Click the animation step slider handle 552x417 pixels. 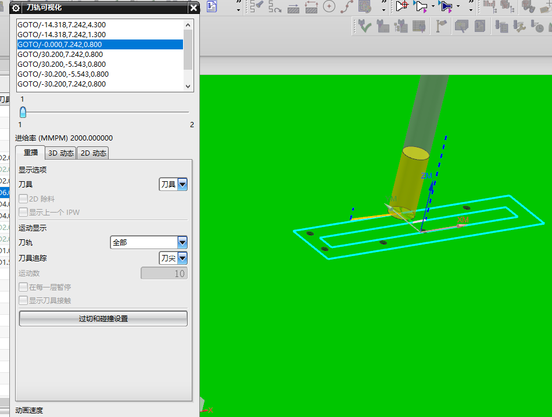tap(23, 112)
